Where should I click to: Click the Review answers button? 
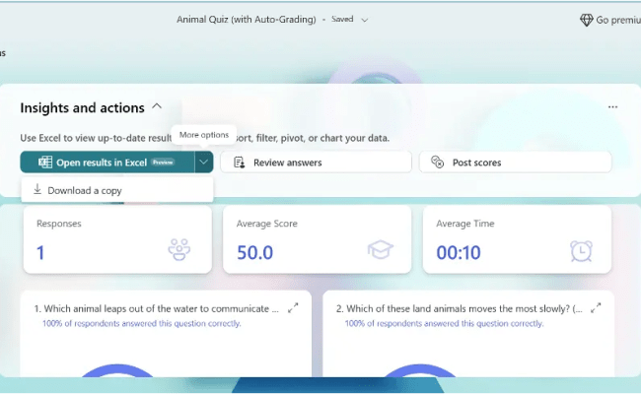click(x=316, y=163)
